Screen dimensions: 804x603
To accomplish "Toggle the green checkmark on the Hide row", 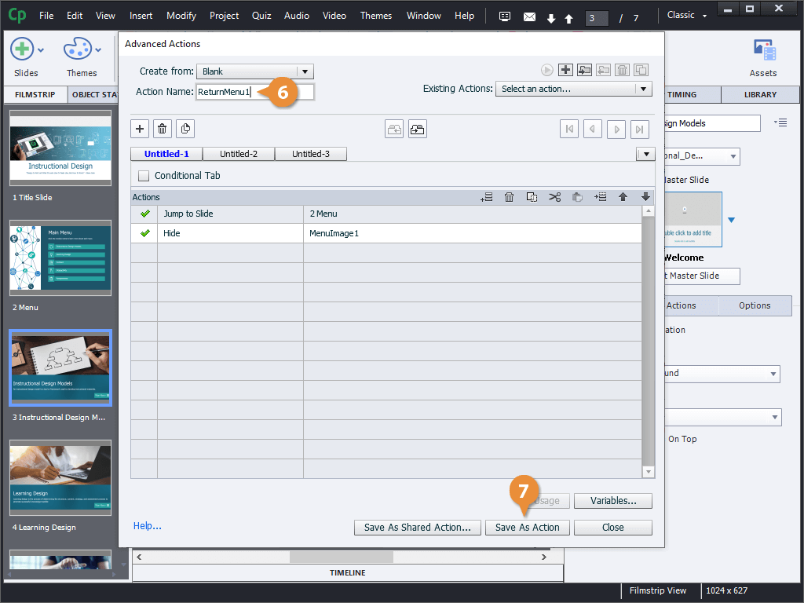I will point(144,233).
